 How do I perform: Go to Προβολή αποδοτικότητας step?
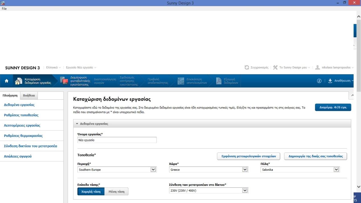[x=158, y=81]
